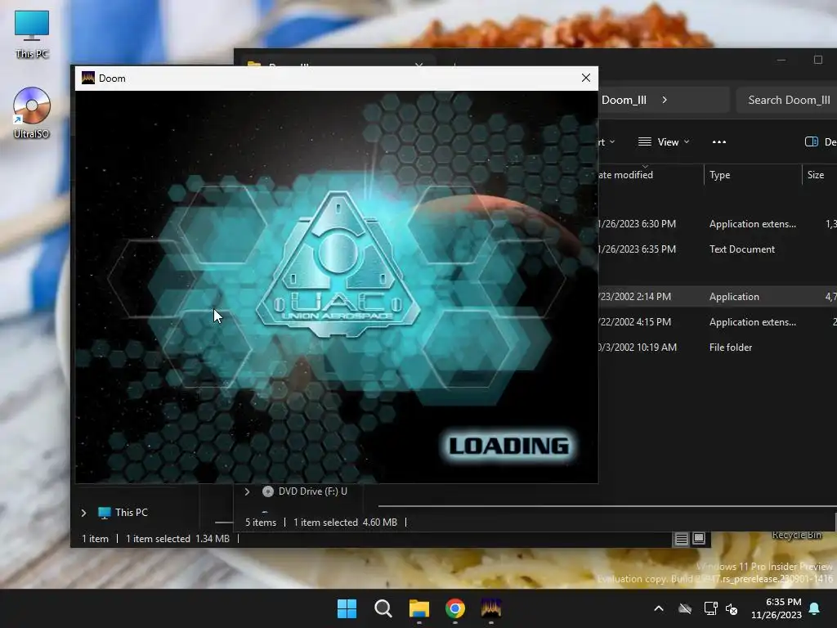
Task: Click the network tray icon
Action: point(710,608)
